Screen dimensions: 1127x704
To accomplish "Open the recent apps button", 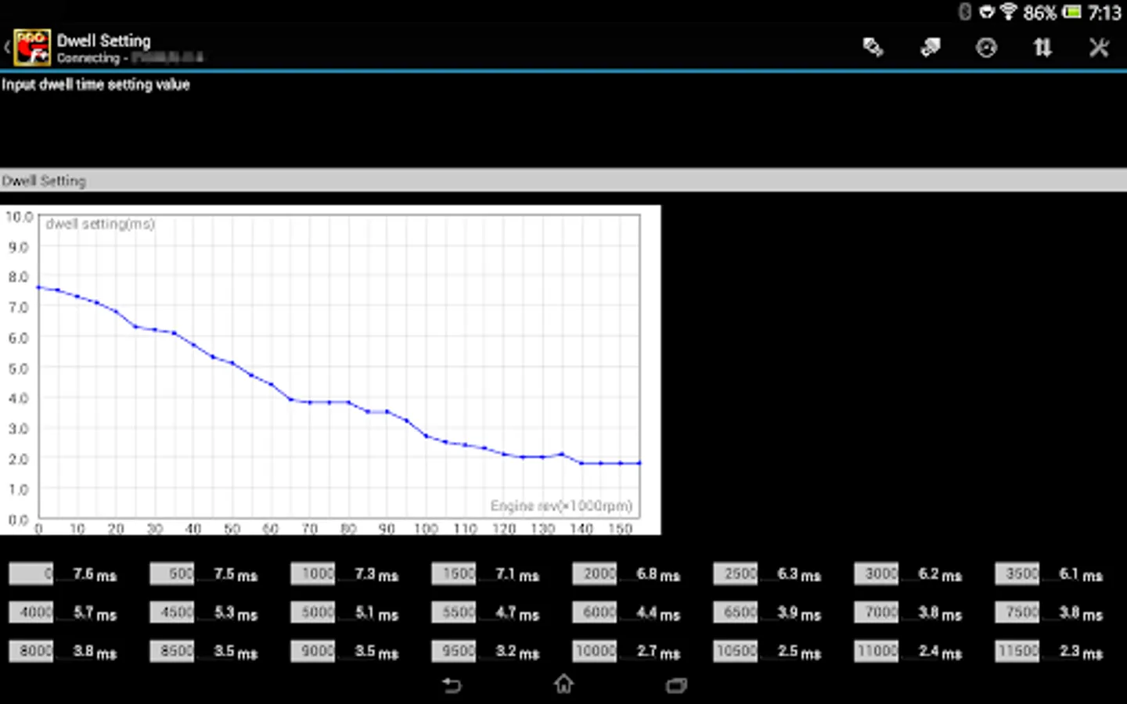I will pos(676,685).
